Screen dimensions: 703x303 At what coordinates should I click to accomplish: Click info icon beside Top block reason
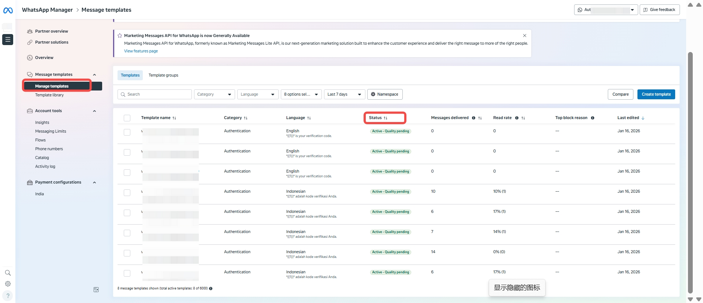592,118
